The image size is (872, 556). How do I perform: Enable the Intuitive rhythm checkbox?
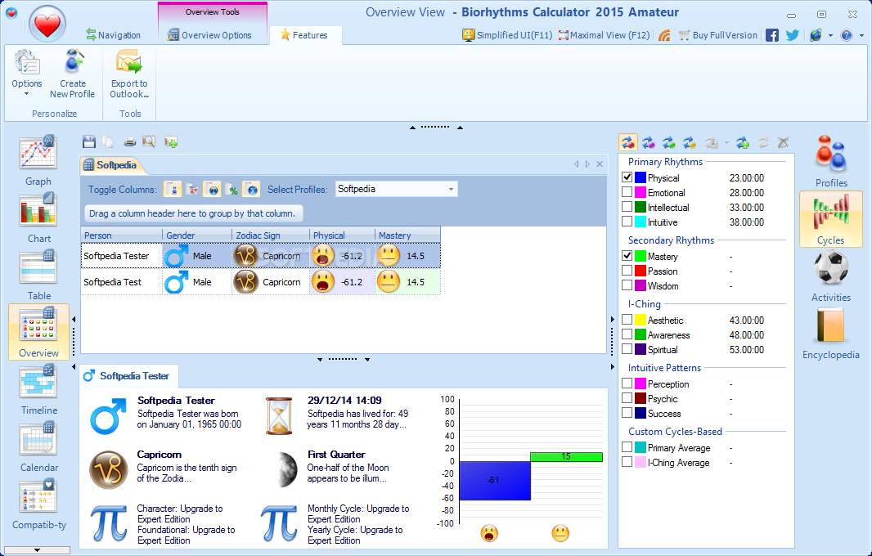tap(627, 222)
